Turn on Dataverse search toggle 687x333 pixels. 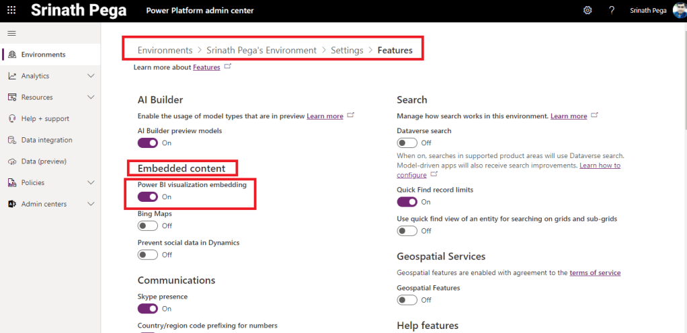click(x=407, y=143)
